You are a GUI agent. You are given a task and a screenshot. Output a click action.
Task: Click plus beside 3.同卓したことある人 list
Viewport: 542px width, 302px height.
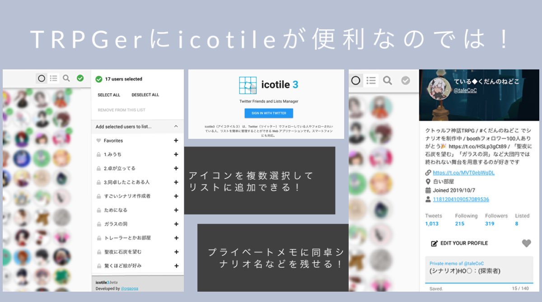tap(176, 182)
